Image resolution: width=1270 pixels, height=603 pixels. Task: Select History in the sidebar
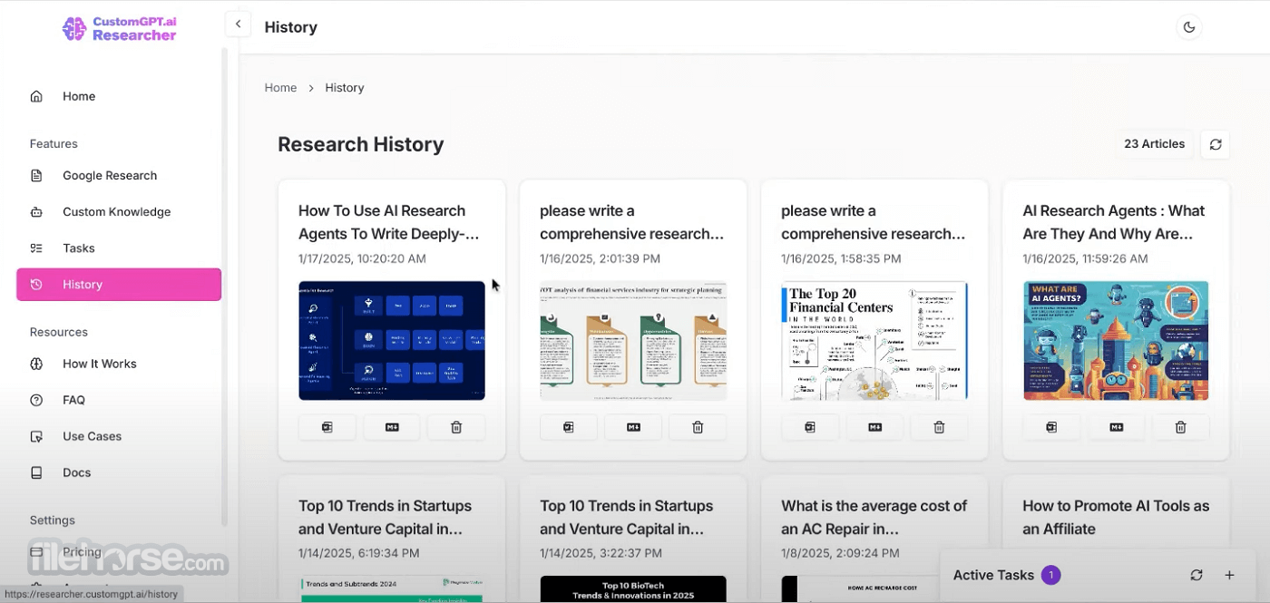coord(119,285)
